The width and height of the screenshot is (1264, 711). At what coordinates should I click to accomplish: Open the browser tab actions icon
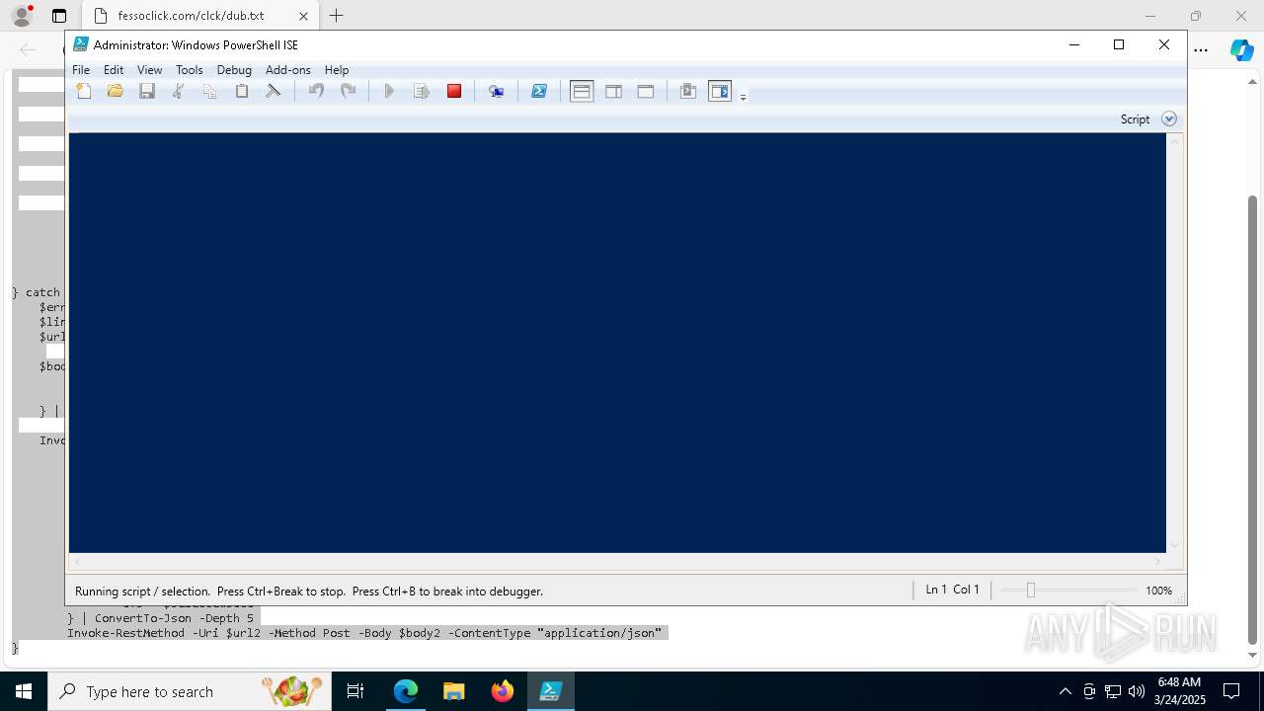(x=59, y=16)
